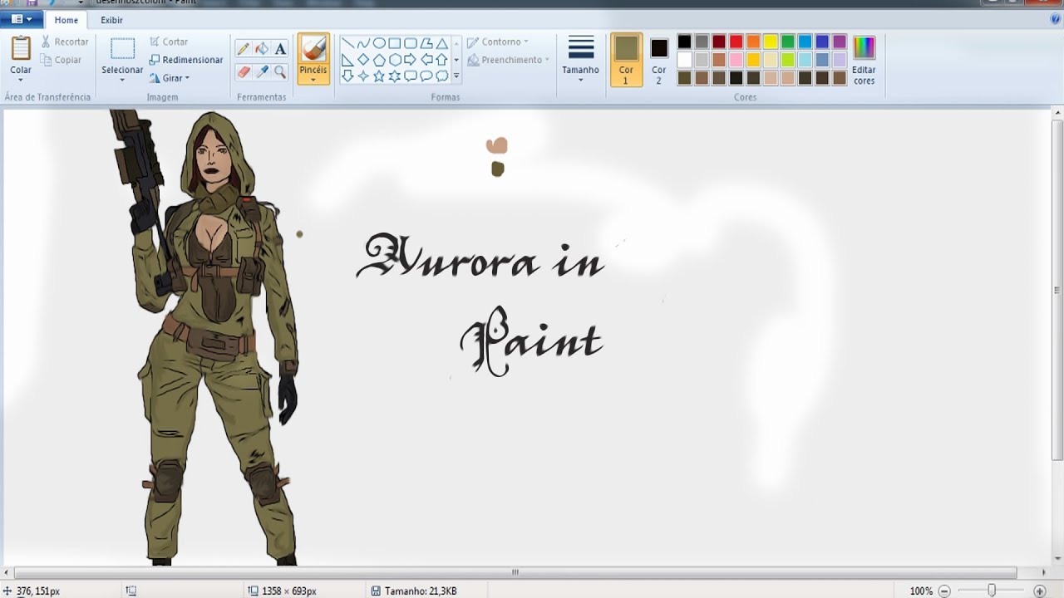Click the Selecionar rectangle selection icon

(x=122, y=48)
